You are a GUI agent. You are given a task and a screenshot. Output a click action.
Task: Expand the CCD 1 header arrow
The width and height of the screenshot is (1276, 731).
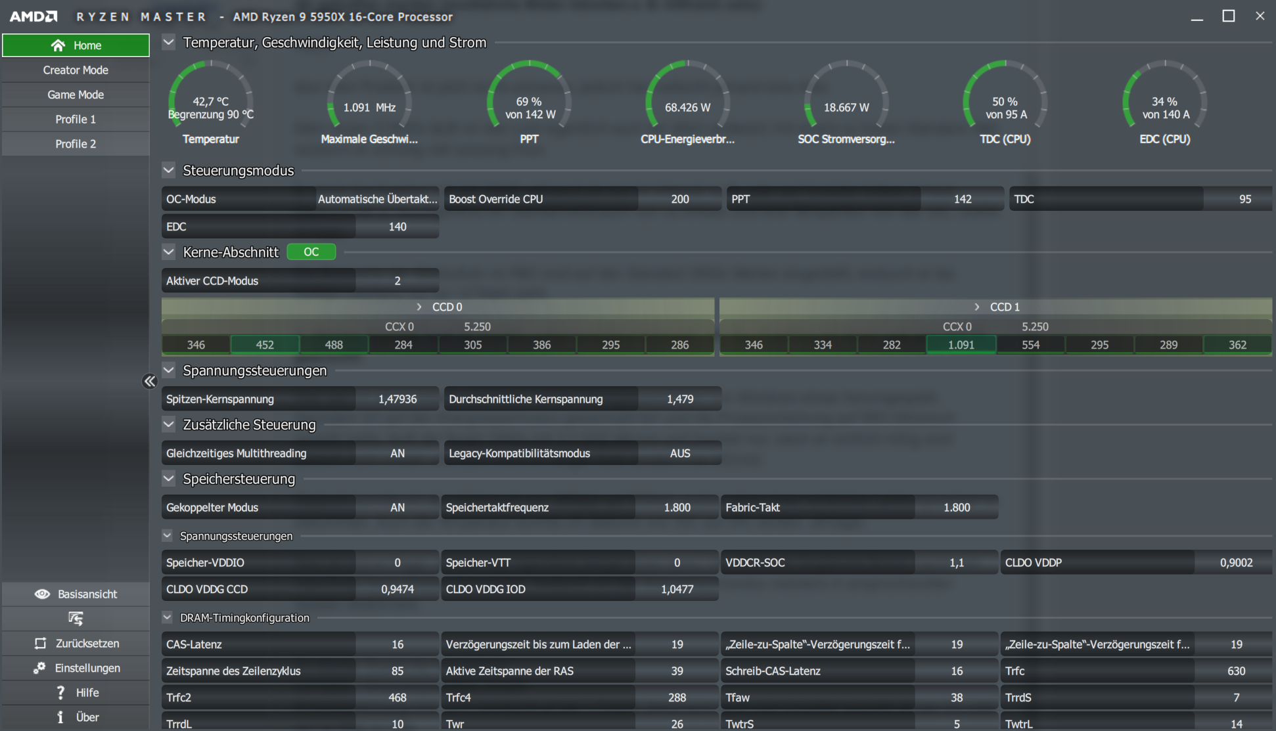(x=977, y=307)
